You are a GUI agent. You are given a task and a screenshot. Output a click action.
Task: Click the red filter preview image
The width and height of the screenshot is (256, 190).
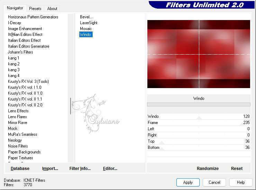pyautogui.click(x=199, y=54)
